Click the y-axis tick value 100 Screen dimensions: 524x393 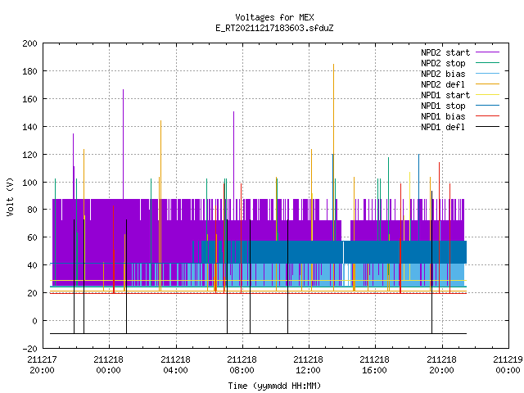point(29,183)
